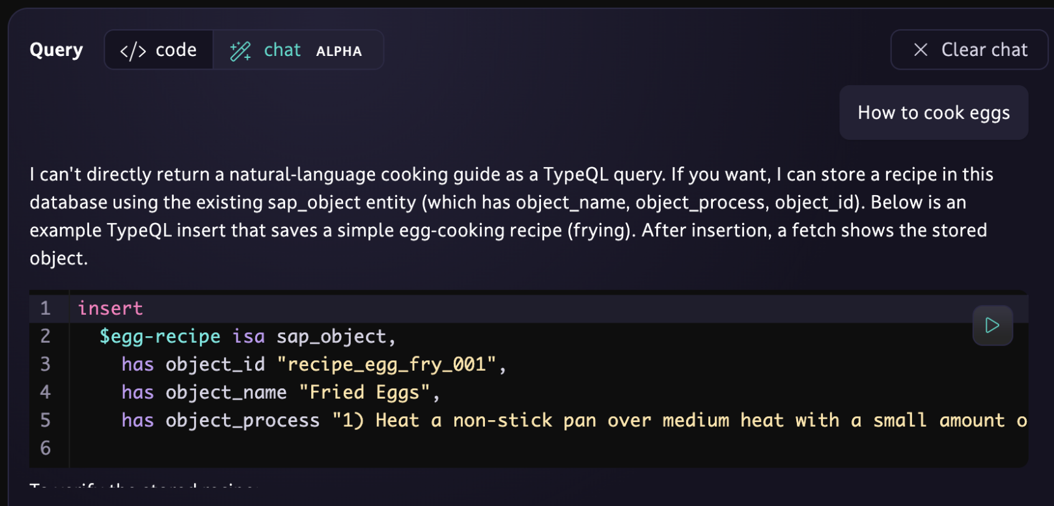Click the magic wand chat icon

point(240,51)
